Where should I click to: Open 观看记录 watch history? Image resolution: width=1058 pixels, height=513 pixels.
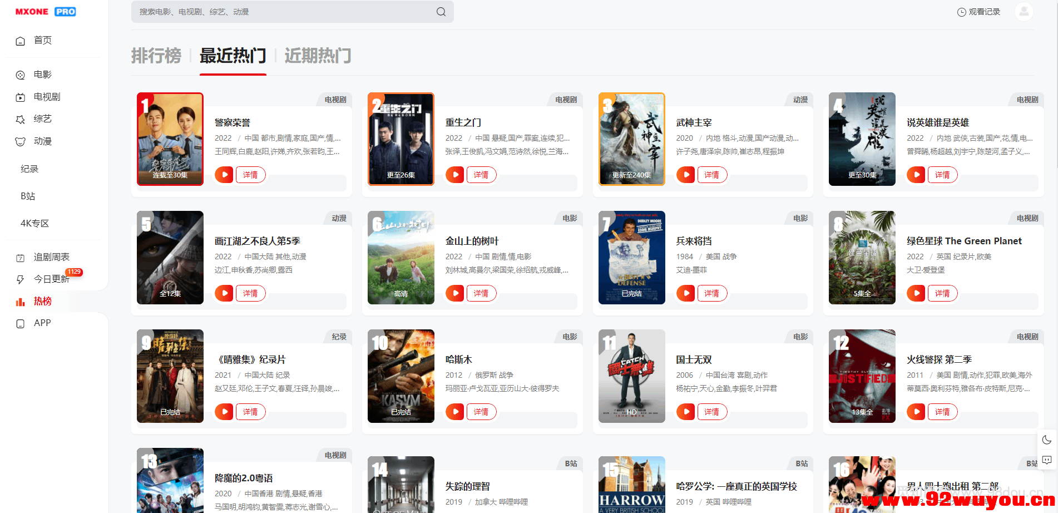(x=978, y=11)
